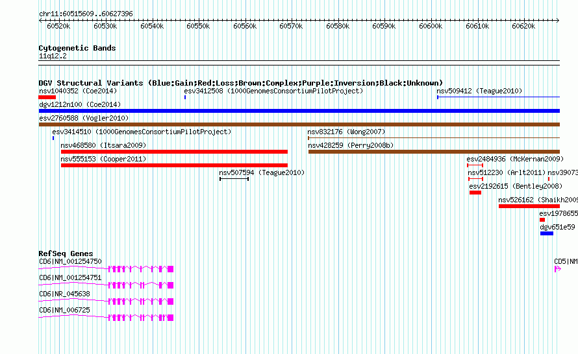578x354 pixels.
Task: Click the 60520k ruler tick label
Action: pyautogui.click(x=58, y=26)
